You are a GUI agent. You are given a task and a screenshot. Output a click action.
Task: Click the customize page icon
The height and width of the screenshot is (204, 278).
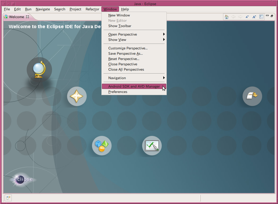point(261,17)
